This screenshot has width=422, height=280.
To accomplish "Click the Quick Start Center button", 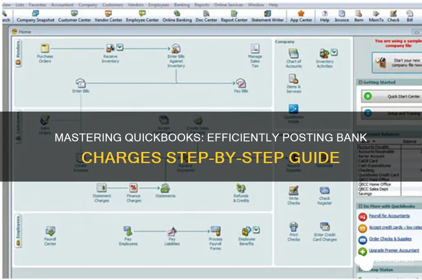I will pyautogui.click(x=392, y=96).
